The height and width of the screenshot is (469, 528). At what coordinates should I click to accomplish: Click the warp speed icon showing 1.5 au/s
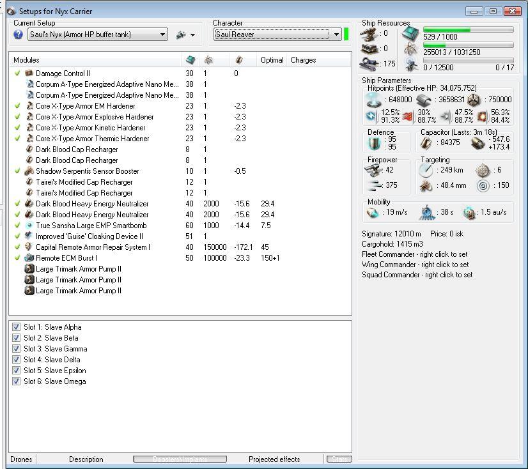click(x=469, y=213)
